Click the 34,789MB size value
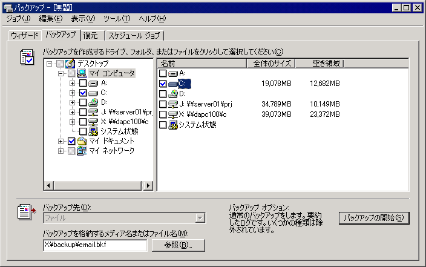Image resolution: width=426 pixels, height=267 pixels. click(x=277, y=104)
